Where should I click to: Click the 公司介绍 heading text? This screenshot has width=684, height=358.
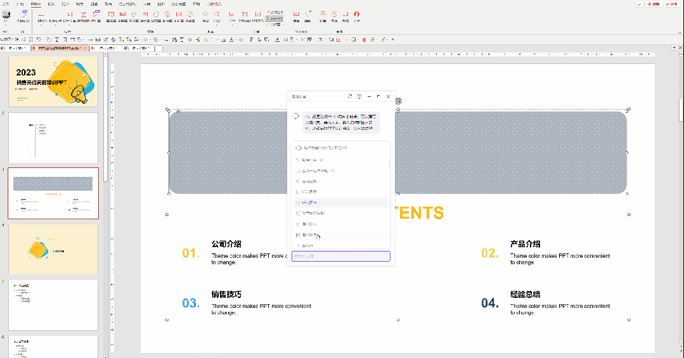[226, 244]
